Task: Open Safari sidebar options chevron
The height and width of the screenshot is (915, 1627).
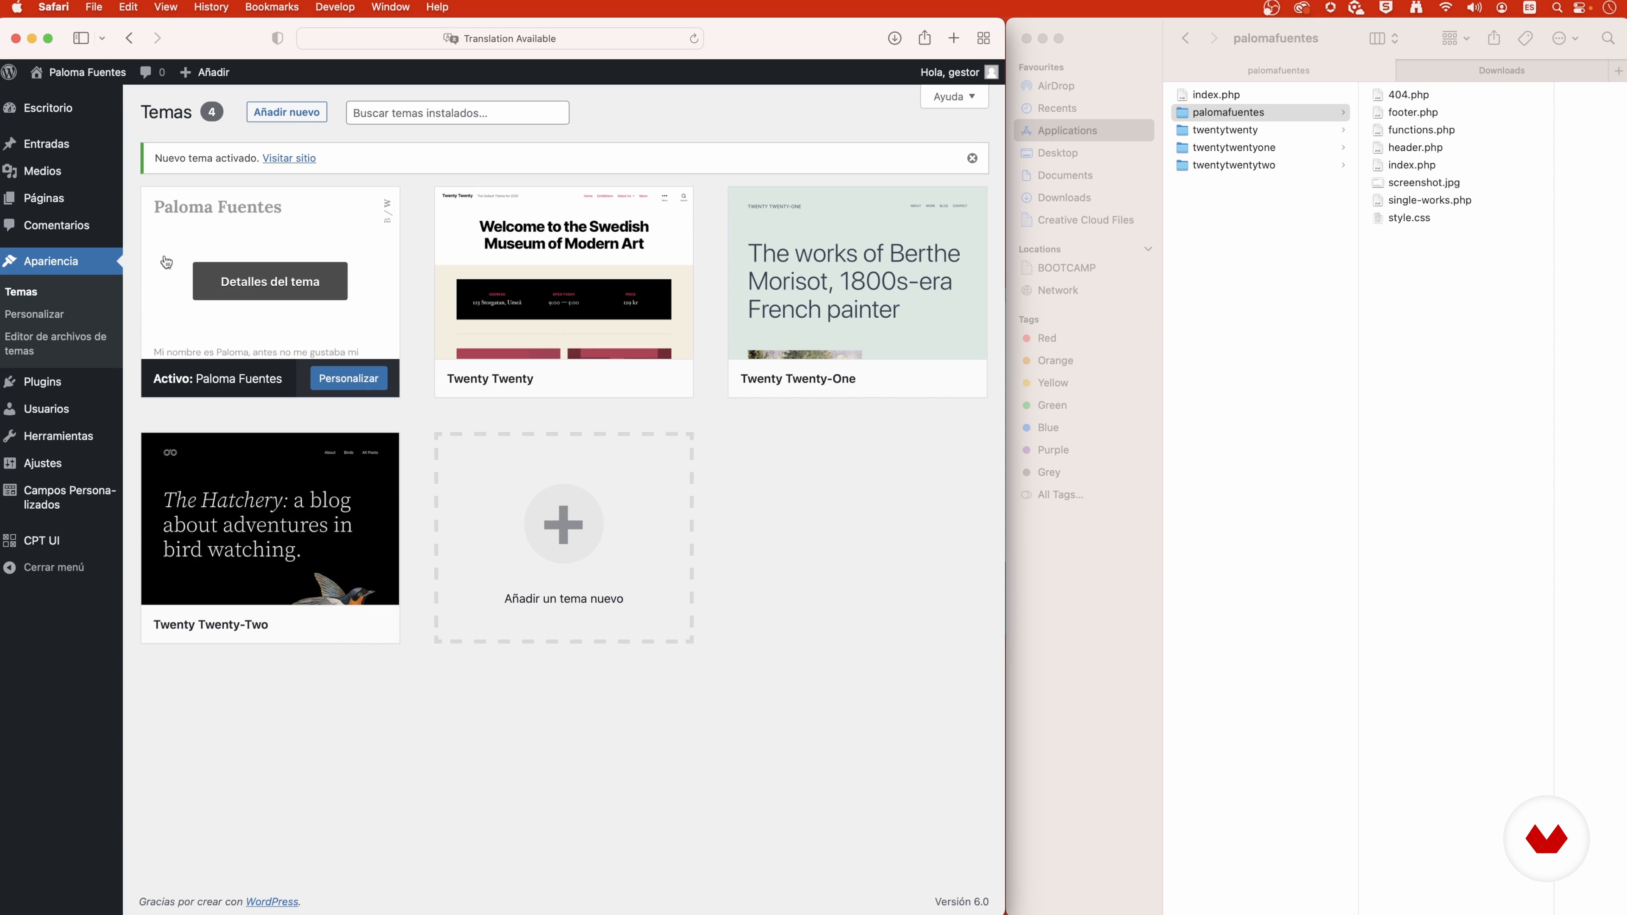Action: (x=102, y=39)
